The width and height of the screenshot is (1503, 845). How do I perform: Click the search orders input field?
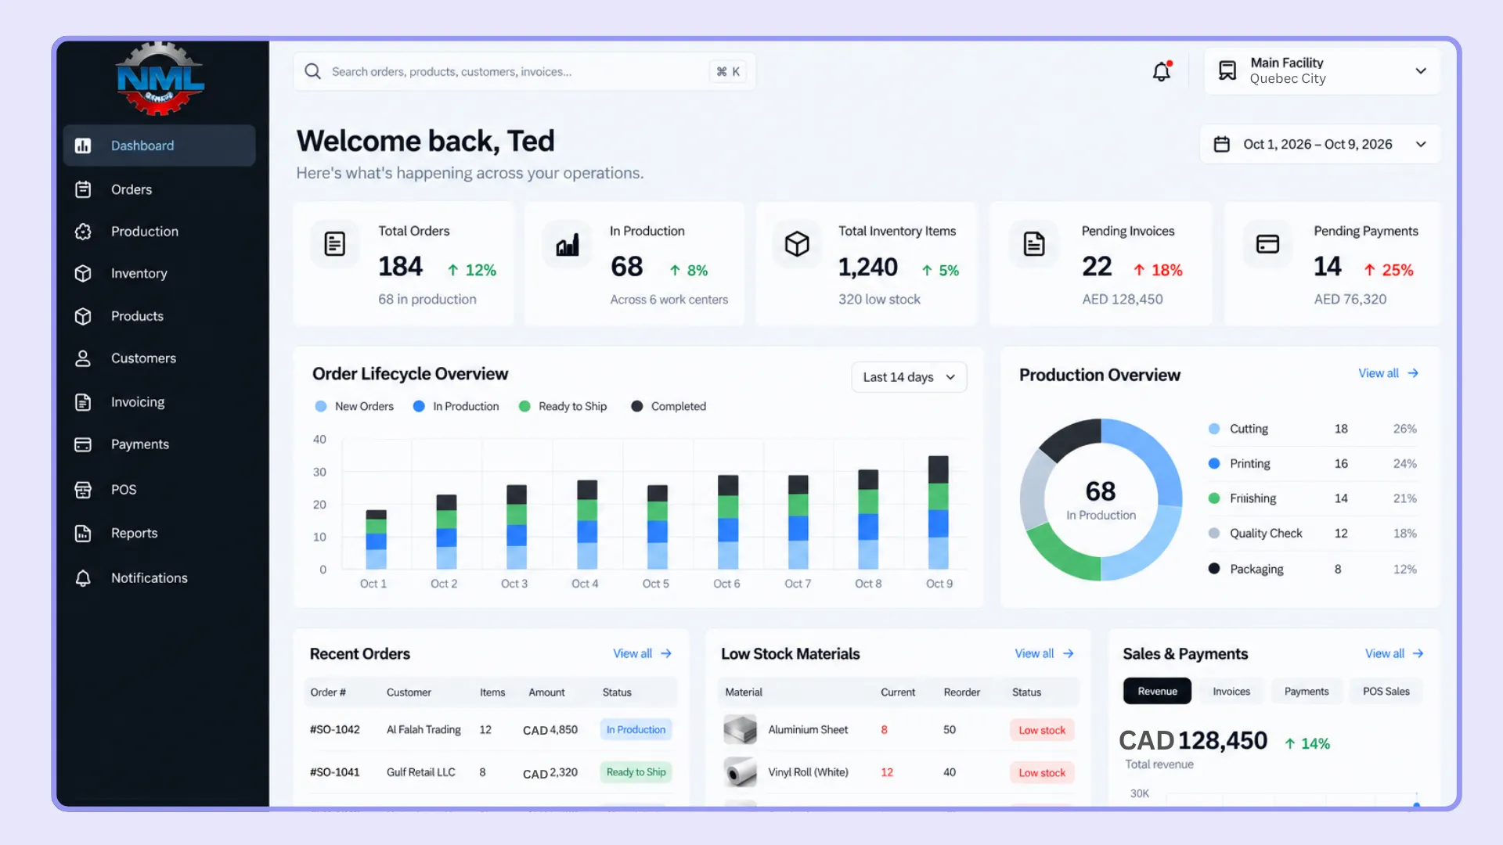[524, 71]
